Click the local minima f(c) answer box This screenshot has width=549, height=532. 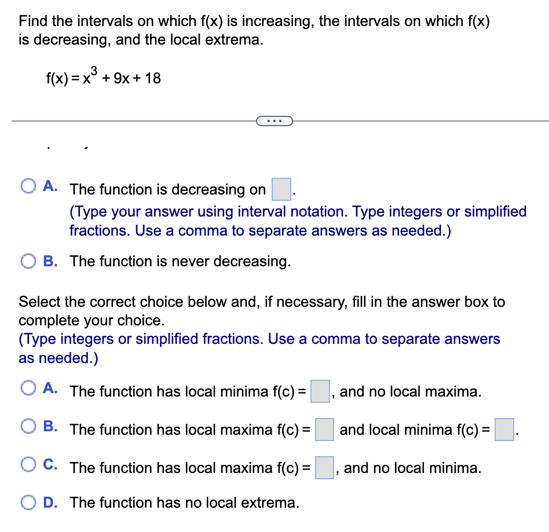(x=320, y=391)
